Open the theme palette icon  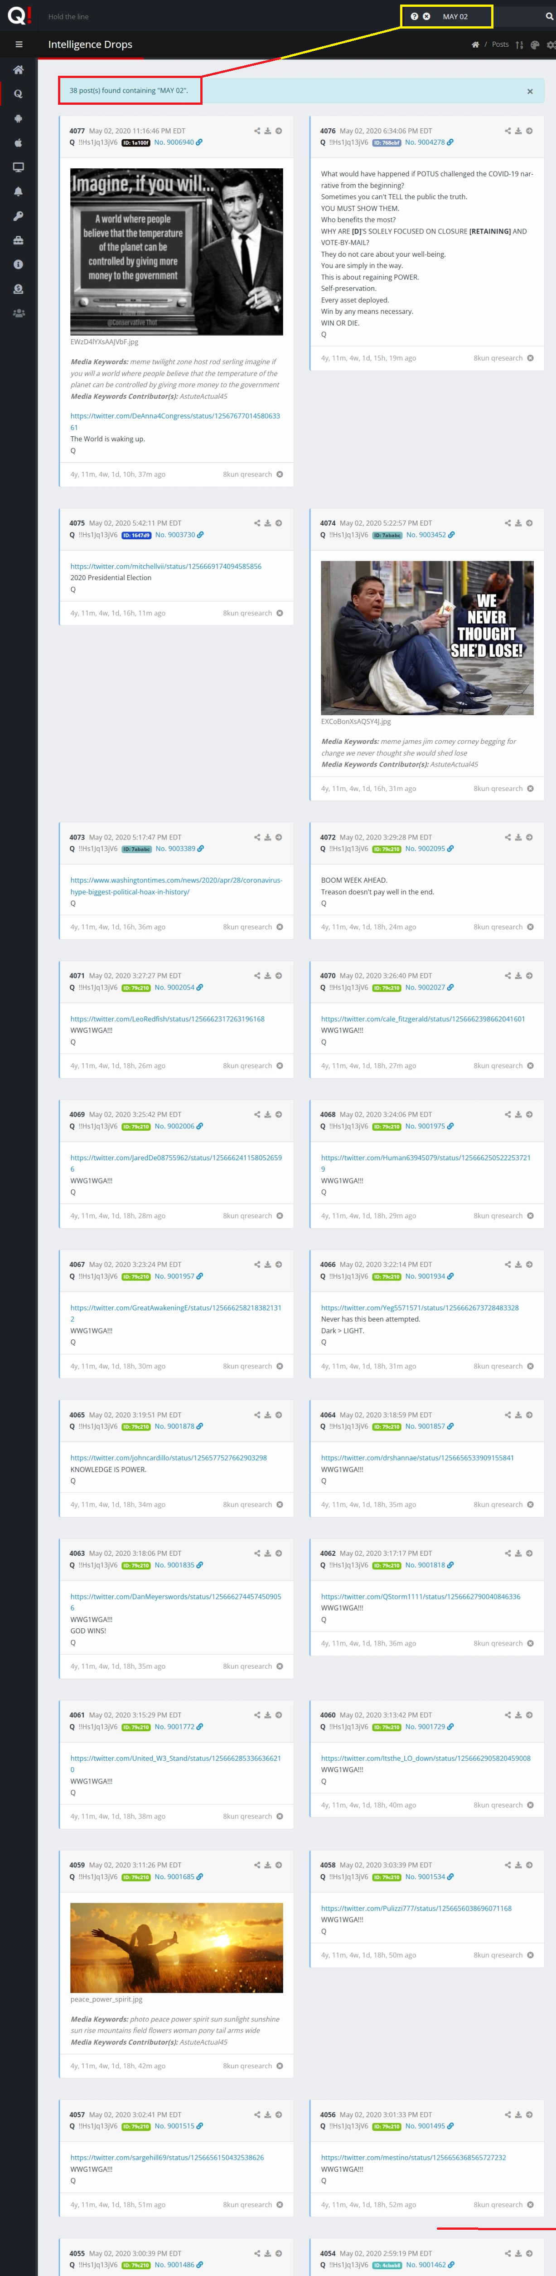[535, 44]
